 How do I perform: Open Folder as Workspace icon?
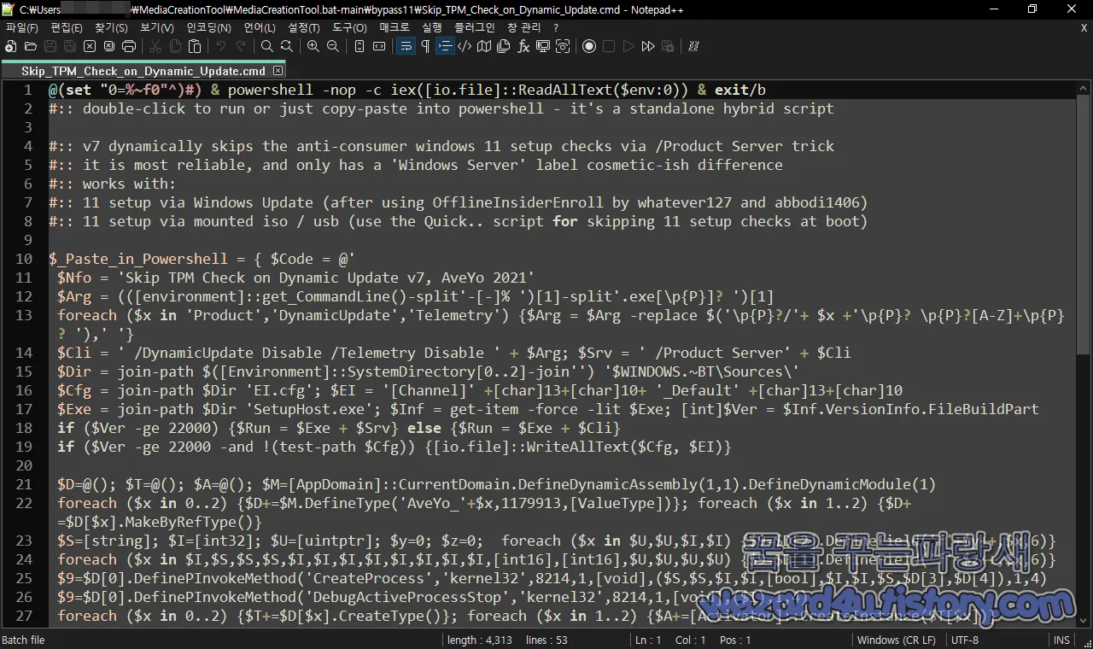coord(543,46)
